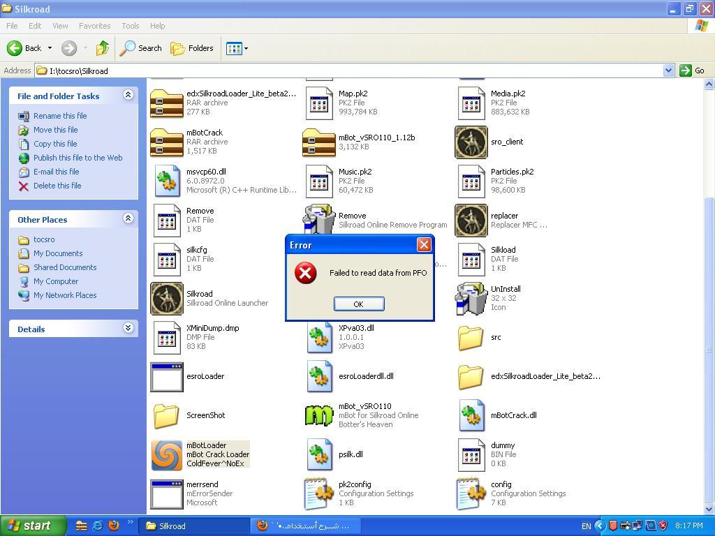
Task: Expand the Address bar dropdown
Action: (668, 70)
